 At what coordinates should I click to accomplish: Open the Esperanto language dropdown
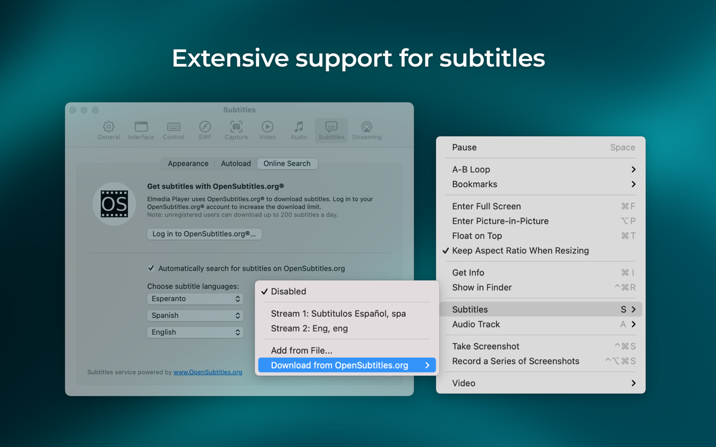click(195, 299)
